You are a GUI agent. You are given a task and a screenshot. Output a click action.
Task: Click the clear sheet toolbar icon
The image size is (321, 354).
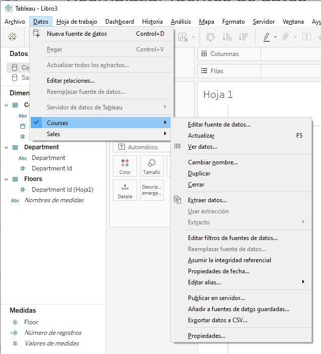pyautogui.click(x=183, y=37)
